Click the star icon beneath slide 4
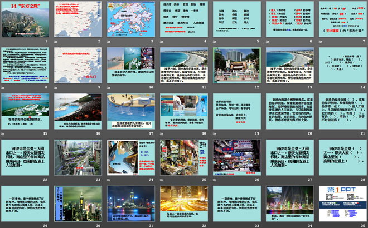This screenshot has width=368, height=228. [162, 41]
